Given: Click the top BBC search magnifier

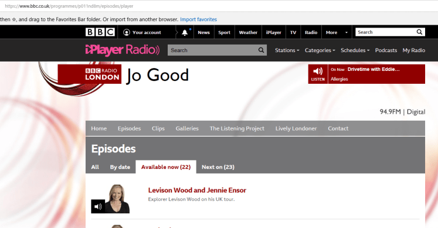Looking at the screenshot, I should click(x=419, y=32).
